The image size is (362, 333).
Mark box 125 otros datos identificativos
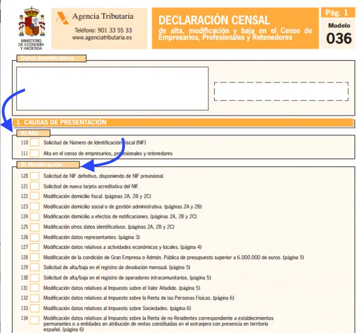pos(35,227)
